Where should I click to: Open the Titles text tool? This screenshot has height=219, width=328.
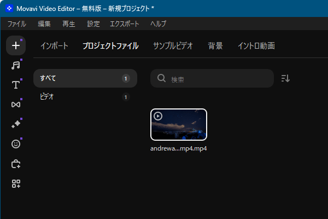(x=16, y=85)
